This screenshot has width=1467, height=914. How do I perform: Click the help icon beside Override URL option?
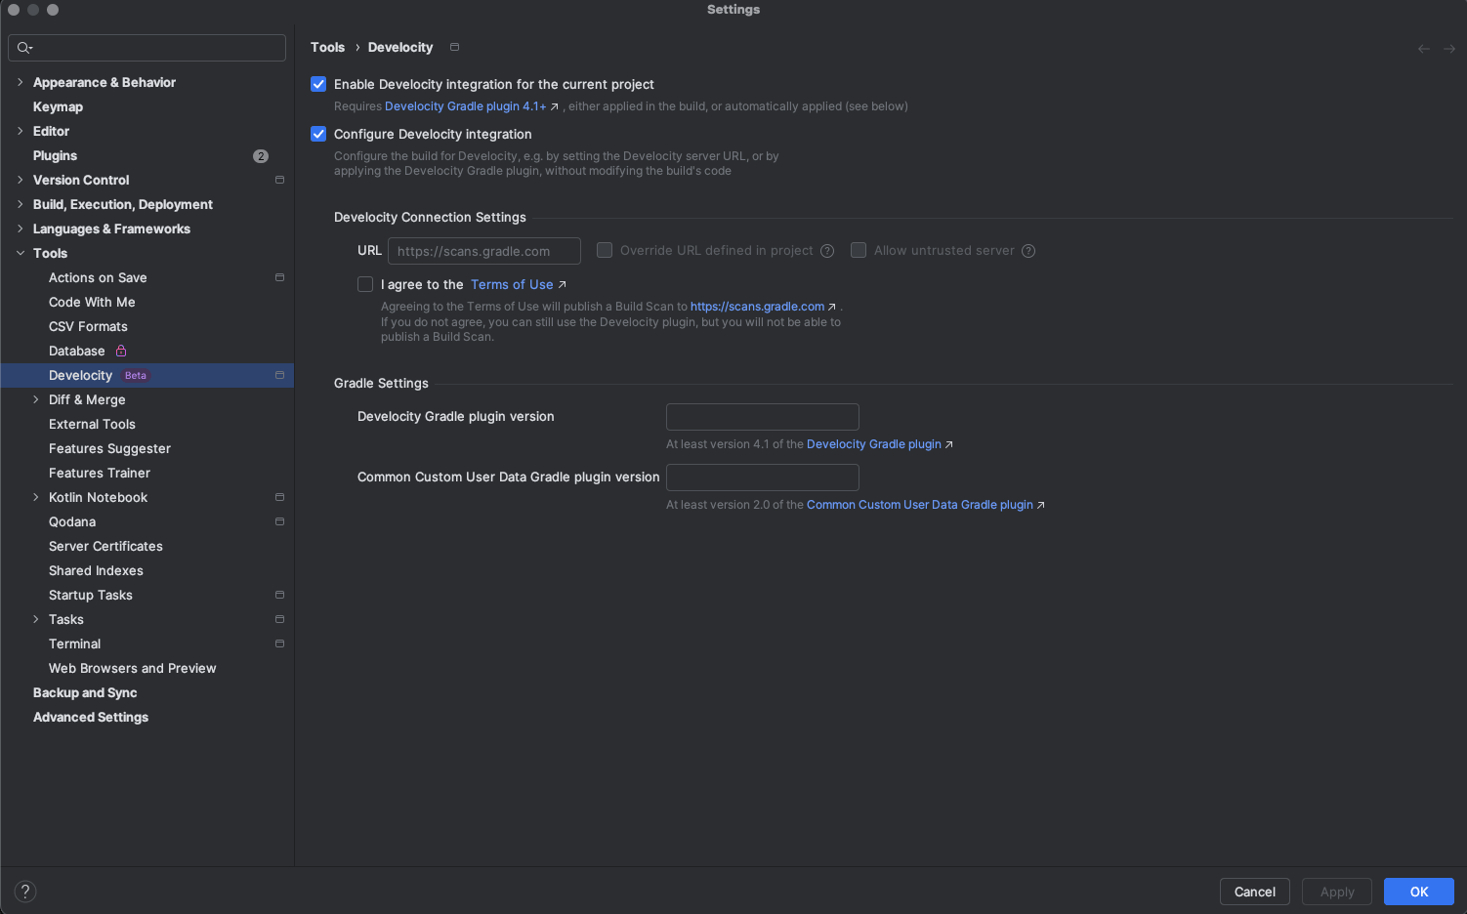click(x=827, y=250)
